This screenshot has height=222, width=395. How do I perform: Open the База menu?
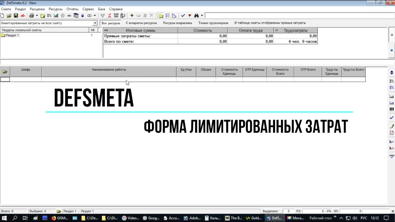102,9
